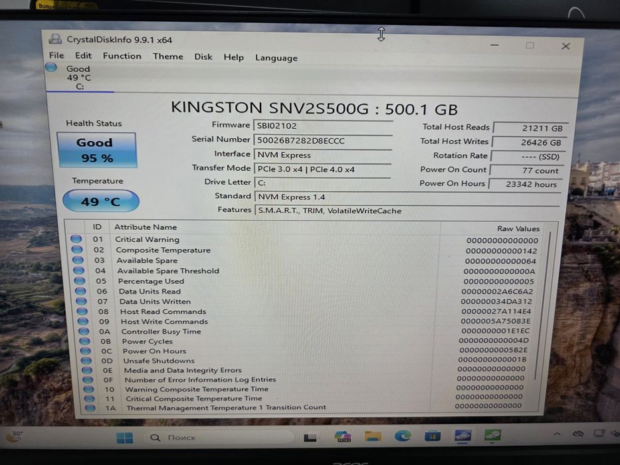
Task: Open the Windows Start menu
Action: pyautogui.click(x=124, y=438)
